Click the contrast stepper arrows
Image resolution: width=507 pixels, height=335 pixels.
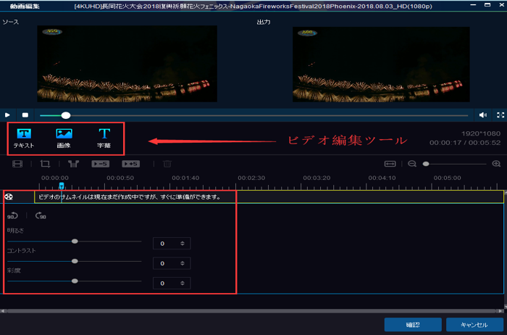tap(183, 263)
